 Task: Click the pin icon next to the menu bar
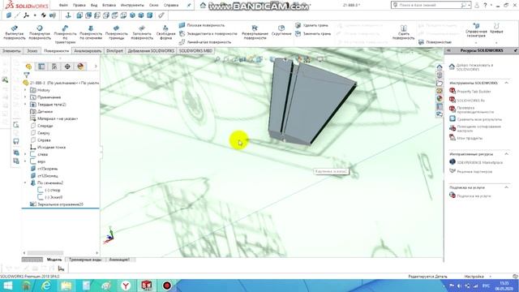[189, 6]
